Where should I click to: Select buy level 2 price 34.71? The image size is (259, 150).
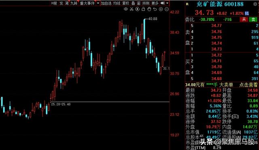click(217, 61)
